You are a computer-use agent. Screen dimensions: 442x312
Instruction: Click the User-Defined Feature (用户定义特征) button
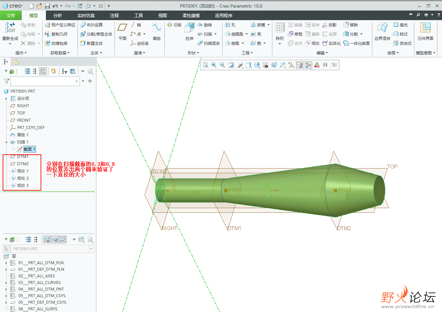[60, 25]
